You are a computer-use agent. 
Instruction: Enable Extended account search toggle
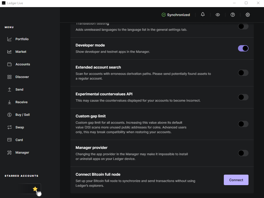243,73
